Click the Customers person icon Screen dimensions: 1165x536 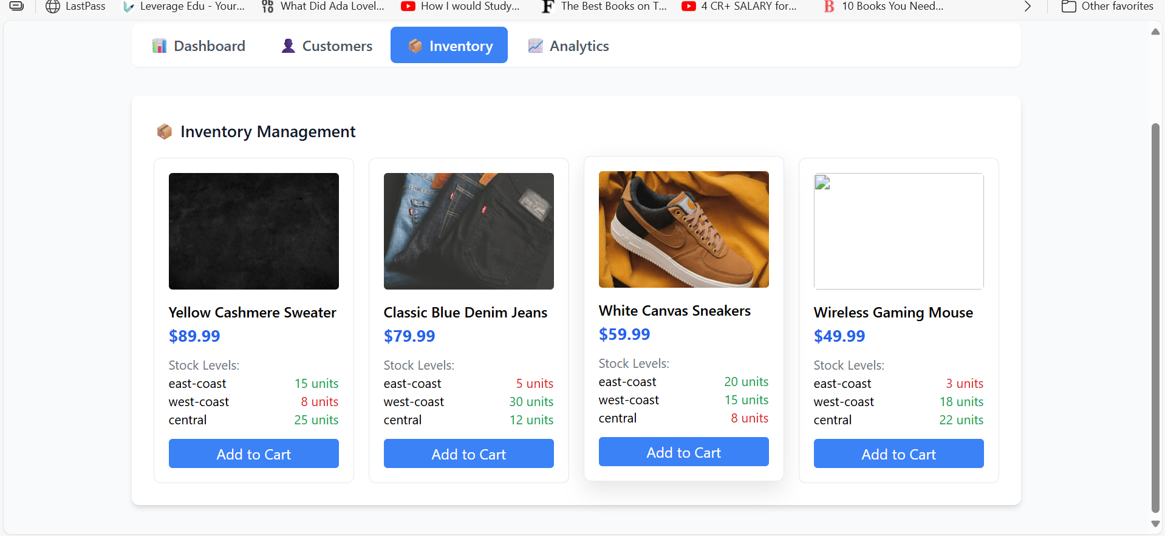(x=288, y=46)
